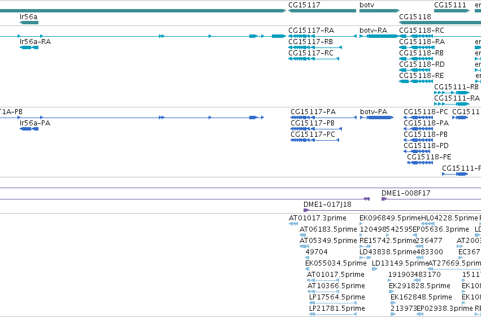Screen dimensions: 481x317
Task: Select EST LP17564.5prime
Action: [x=337, y=297]
